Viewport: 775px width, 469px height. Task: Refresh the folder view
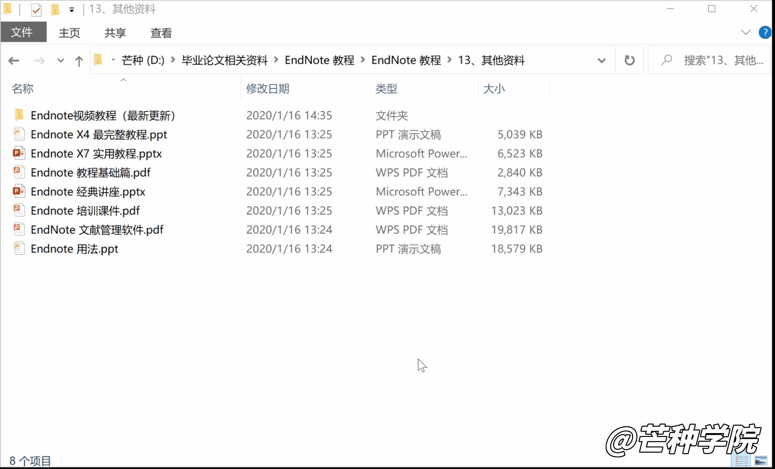pyautogui.click(x=629, y=61)
